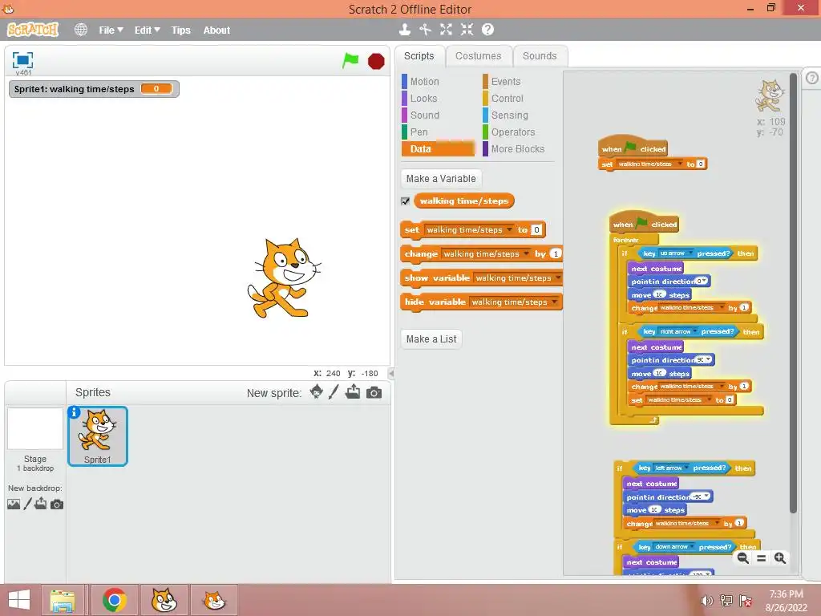Select the Delete scissors tool

coord(425,30)
